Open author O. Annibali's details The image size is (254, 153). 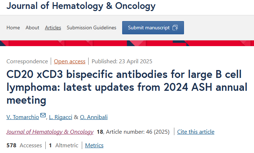click(94, 117)
